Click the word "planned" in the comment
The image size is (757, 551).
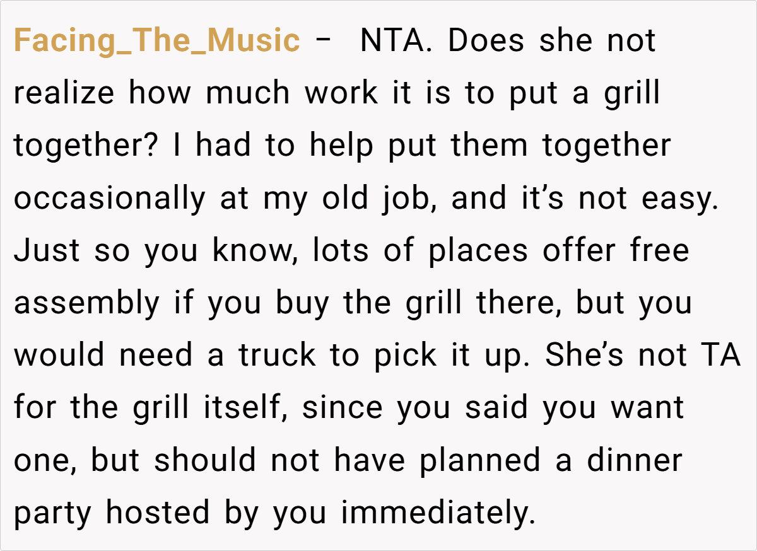click(x=480, y=460)
